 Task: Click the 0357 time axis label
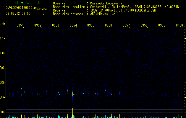(126, 25)
